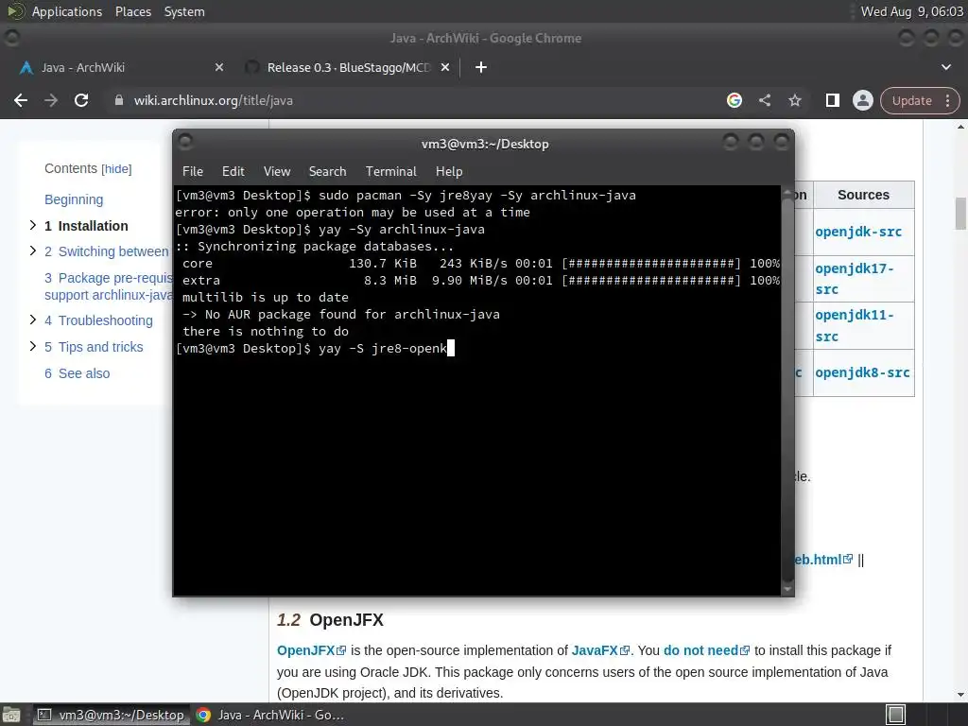The image size is (968, 726).
Task: Open the JavaFX external link
Action: tap(600, 650)
